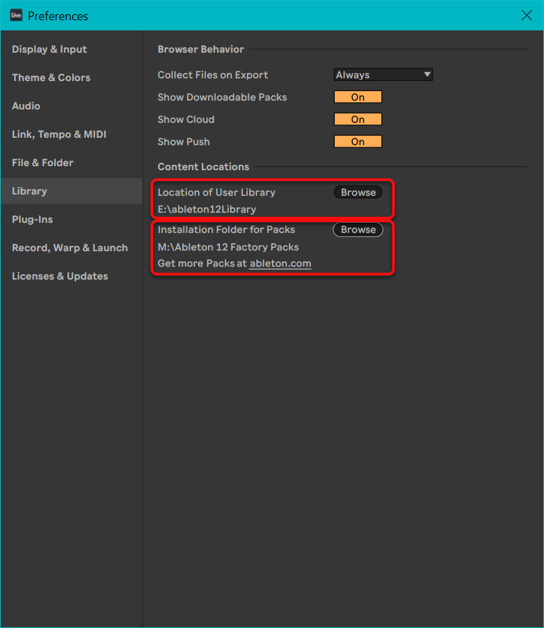Select the File & Folder tab
Image resolution: width=544 pixels, height=628 pixels.
click(43, 163)
